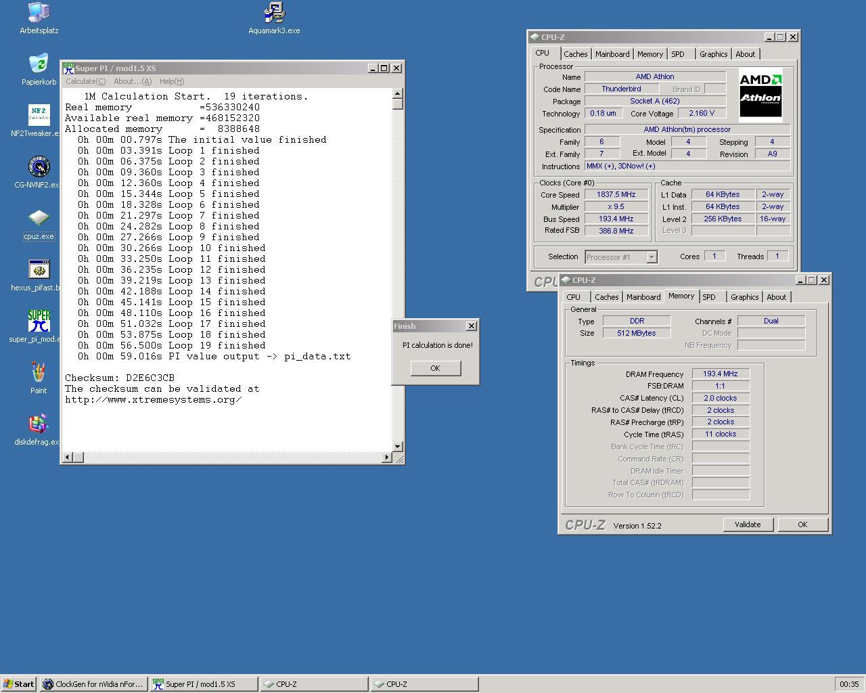
Task: Click the Super PI title bar icon
Action: click(x=68, y=68)
